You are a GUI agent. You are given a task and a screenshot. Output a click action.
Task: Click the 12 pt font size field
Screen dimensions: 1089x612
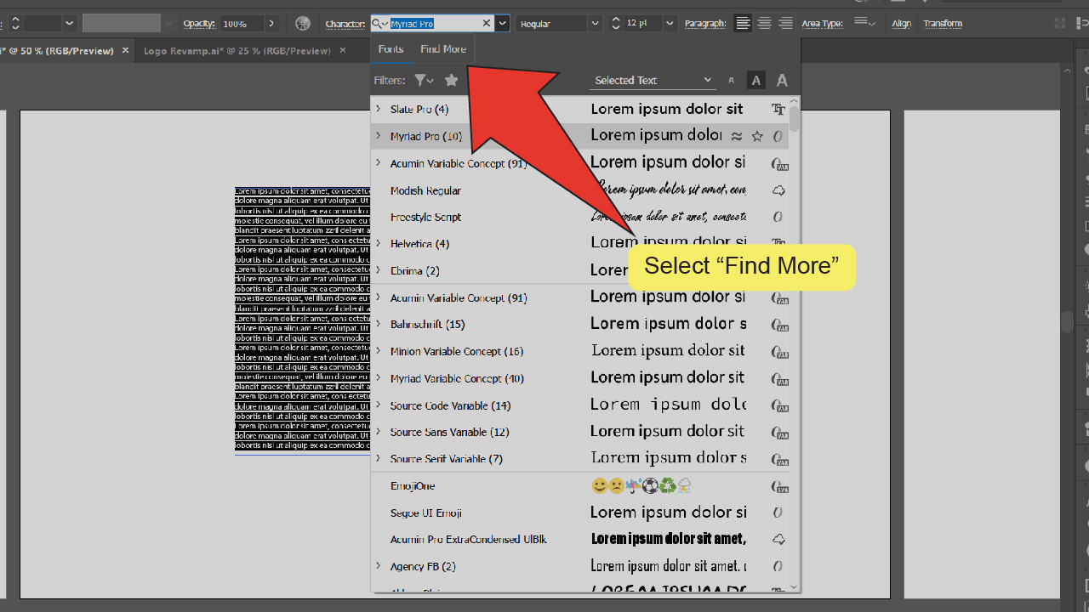pyautogui.click(x=643, y=24)
